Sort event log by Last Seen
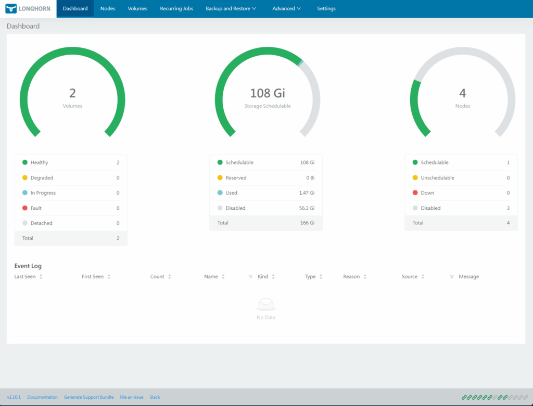Image resolution: width=533 pixels, height=406 pixels. 41,276
